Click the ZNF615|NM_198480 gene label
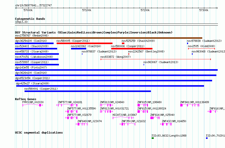225x148 pixels. coord(149,102)
